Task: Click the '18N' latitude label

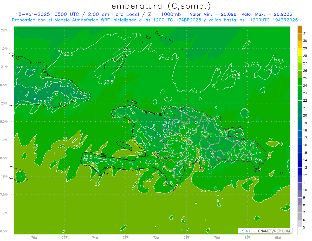Action: pos(4,176)
